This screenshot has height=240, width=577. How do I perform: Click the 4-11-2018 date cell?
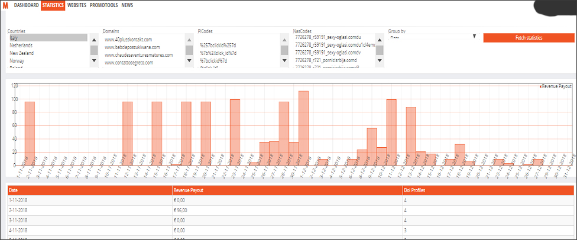click(x=90, y=231)
